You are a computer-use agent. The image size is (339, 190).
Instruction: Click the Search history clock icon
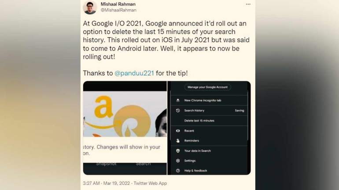click(178, 111)
